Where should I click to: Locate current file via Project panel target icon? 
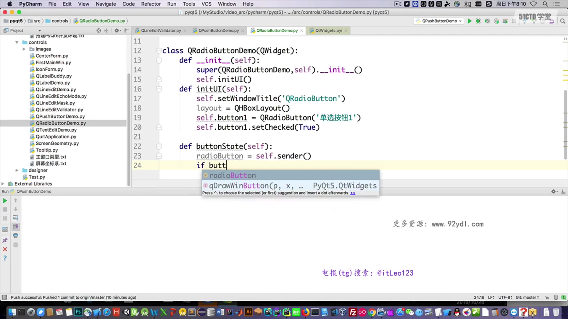coord(99,30)
